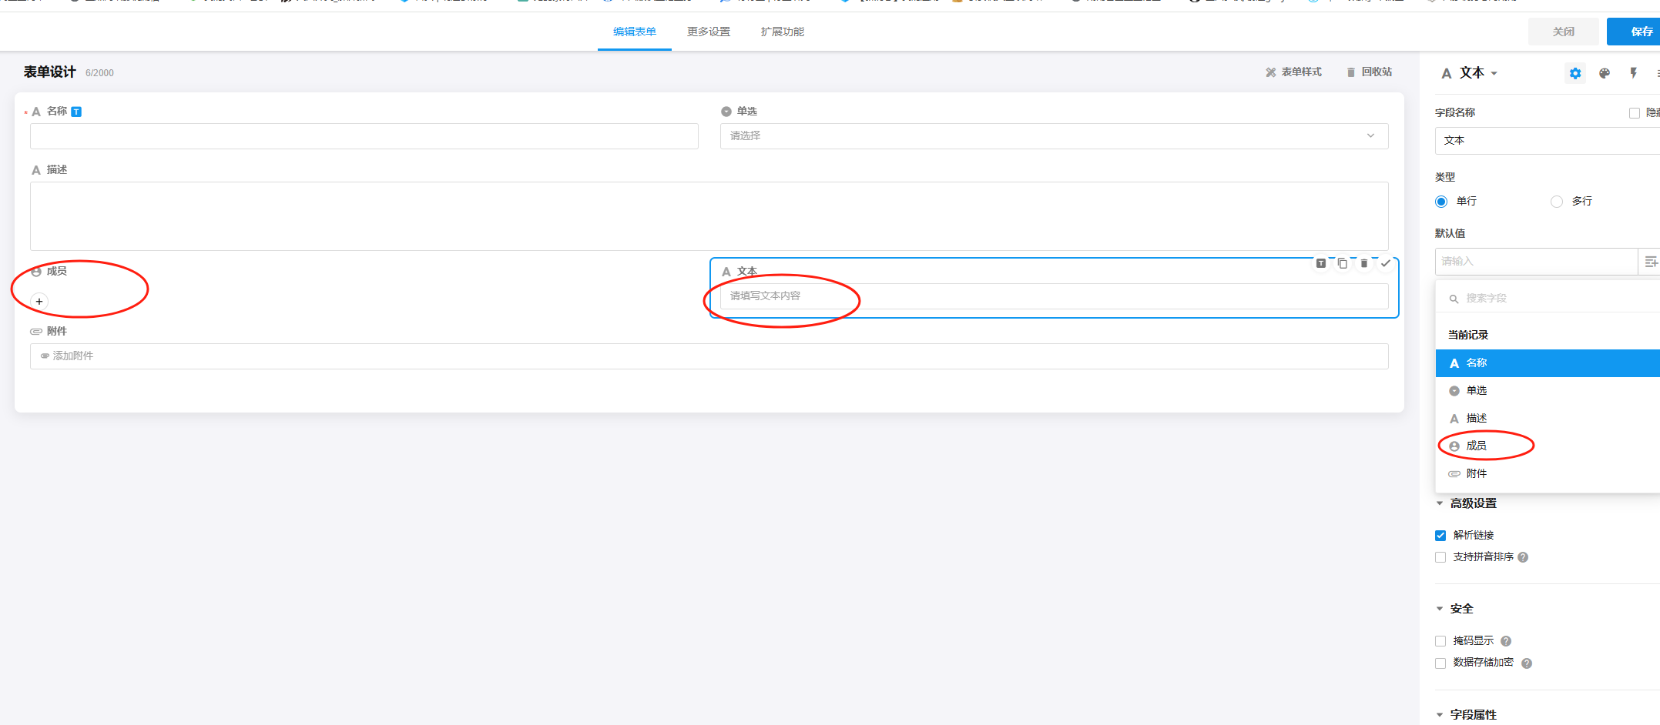Enable 支持拼音排序 checkbox
1660x725 pixels.
(1440, 557)
